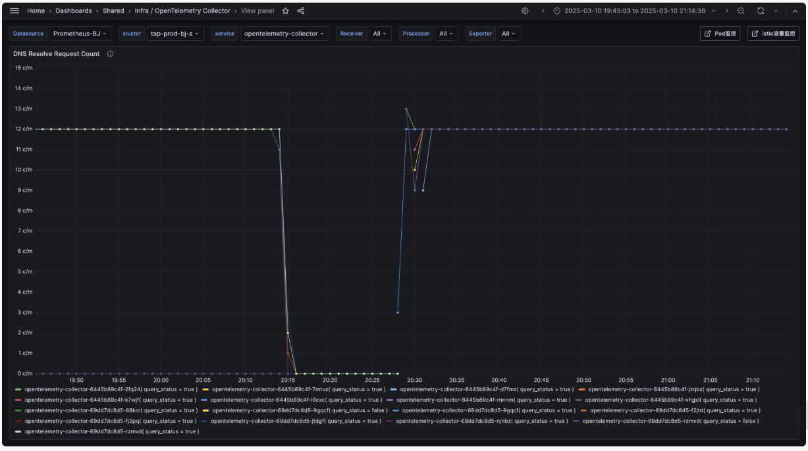Toggle legend series 69dd7dc8d5-88krc
The image size is (808, 451).
click(111, 411)
